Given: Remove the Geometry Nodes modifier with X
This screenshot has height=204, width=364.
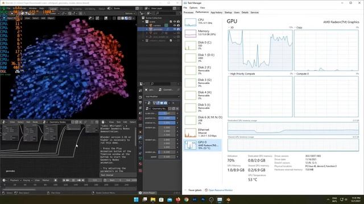Looking at the screenshot, I should coord(173,103).
